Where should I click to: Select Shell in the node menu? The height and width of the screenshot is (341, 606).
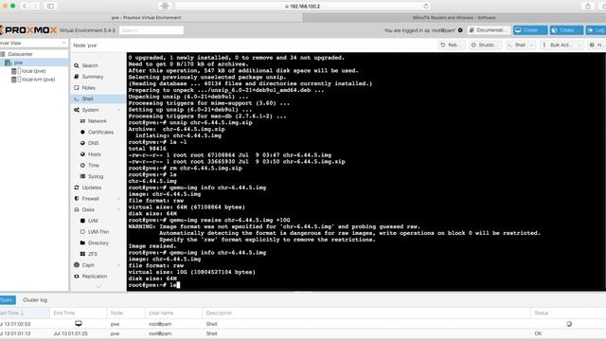pyautogui.click(x=98, y=99)
